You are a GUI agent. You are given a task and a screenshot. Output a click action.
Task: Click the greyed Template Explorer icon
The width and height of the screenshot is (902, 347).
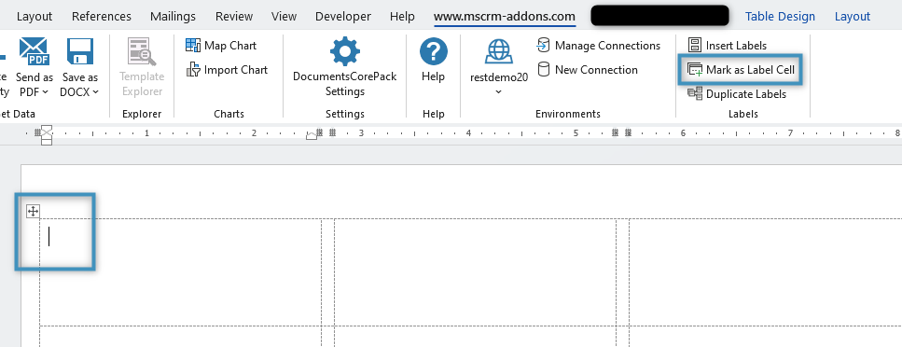pyautogui.click(x=142, y=52)
